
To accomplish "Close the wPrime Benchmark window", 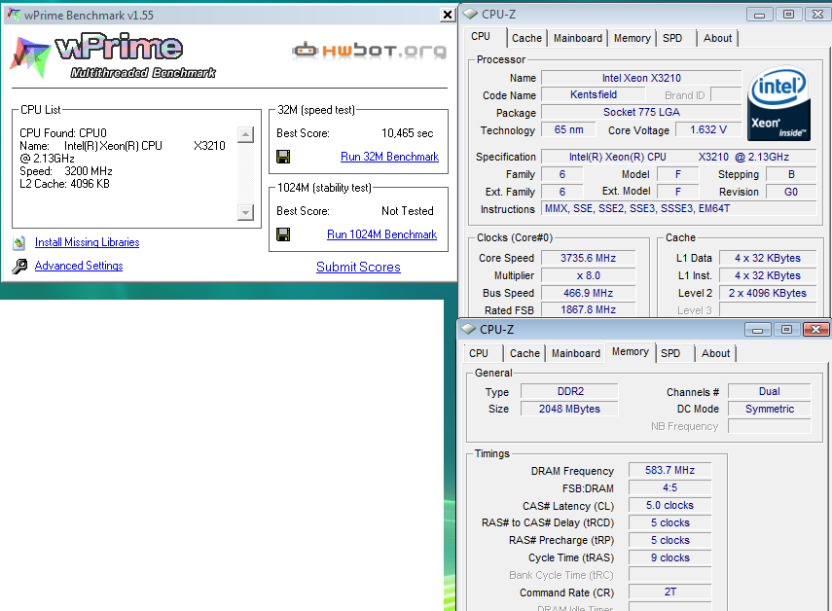I will (448, 15).
